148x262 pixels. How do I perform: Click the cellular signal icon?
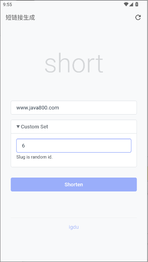point(131,4)
